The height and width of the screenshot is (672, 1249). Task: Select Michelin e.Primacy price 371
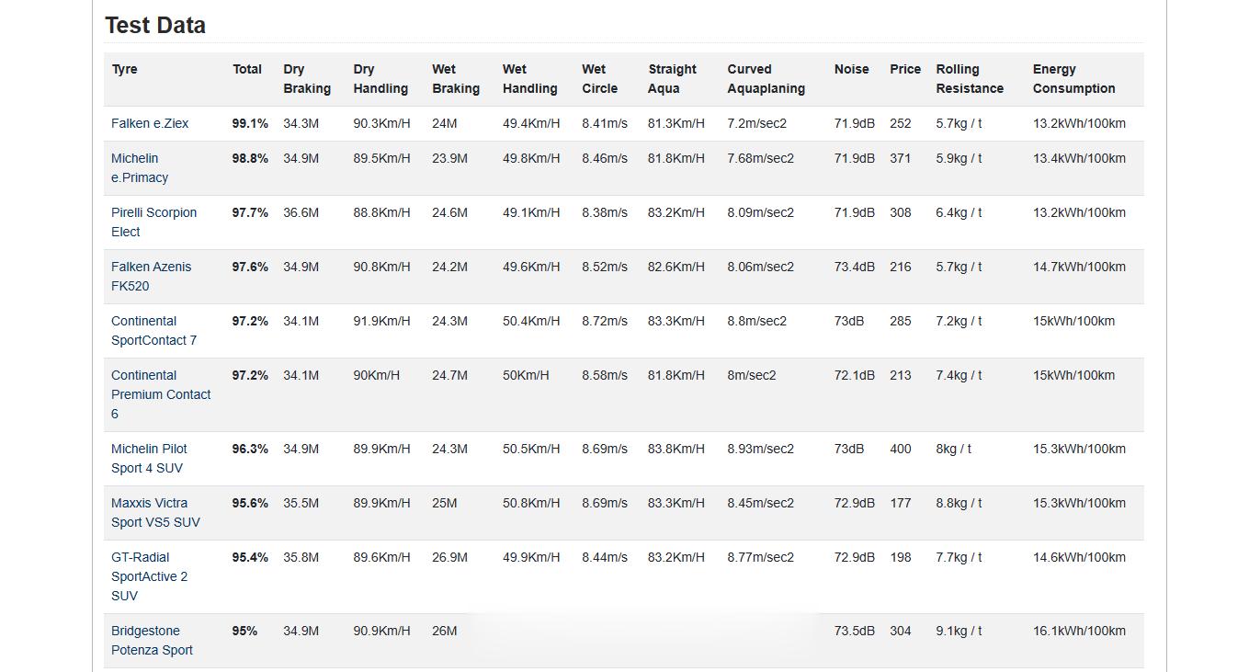tap(901, 158)
